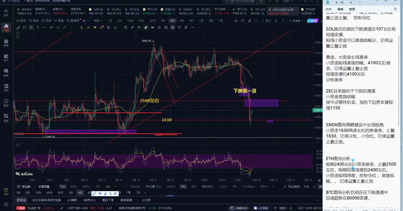Select the 1时 timeframe button
The width and height of the screenshot is (403, 211).
(x=163, y=21)
